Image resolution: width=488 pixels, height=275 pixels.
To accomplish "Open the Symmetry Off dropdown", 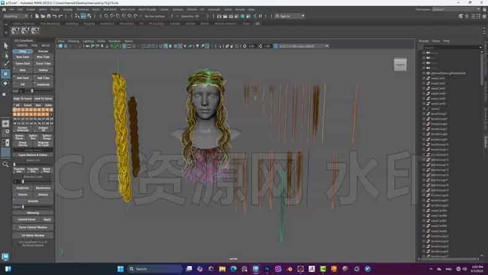I will coord(191,16).
